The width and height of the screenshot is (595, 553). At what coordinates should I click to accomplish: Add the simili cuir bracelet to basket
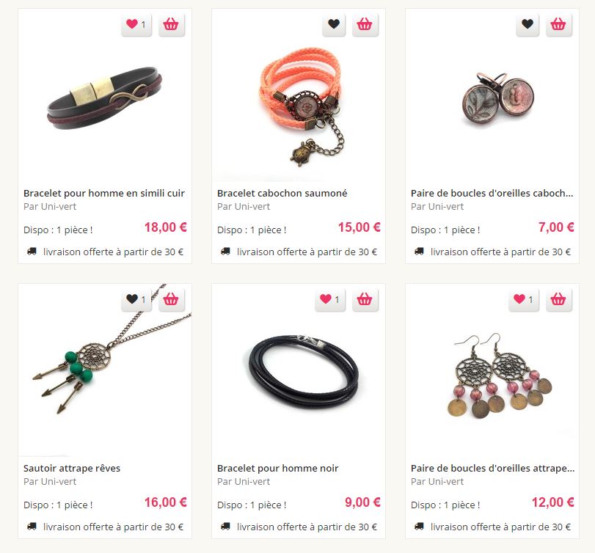pos(172,25)
